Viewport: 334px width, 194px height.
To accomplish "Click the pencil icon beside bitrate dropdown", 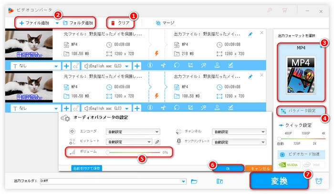I will (157, 142).
